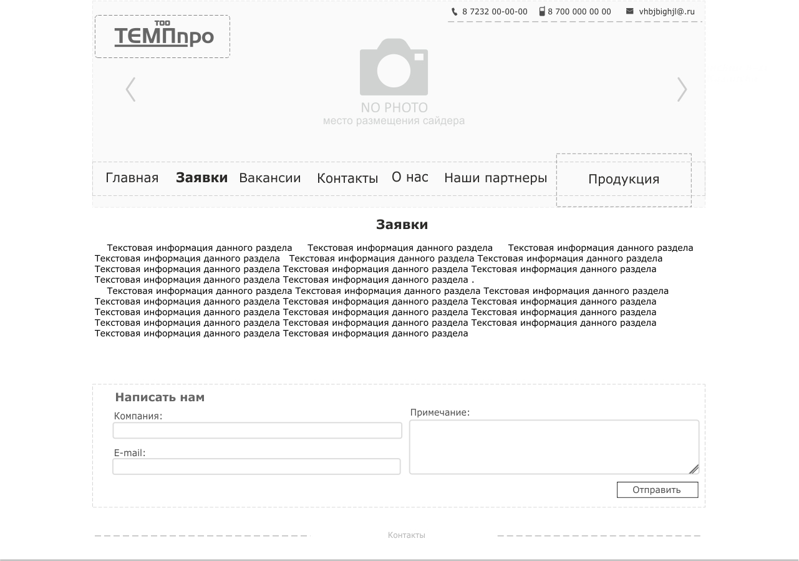Select Наши партнеры in navigation

click(x=495, y=178)
